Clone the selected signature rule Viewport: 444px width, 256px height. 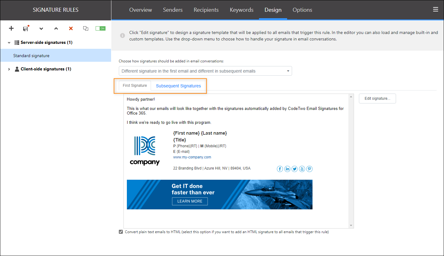[x=85, y=28]
